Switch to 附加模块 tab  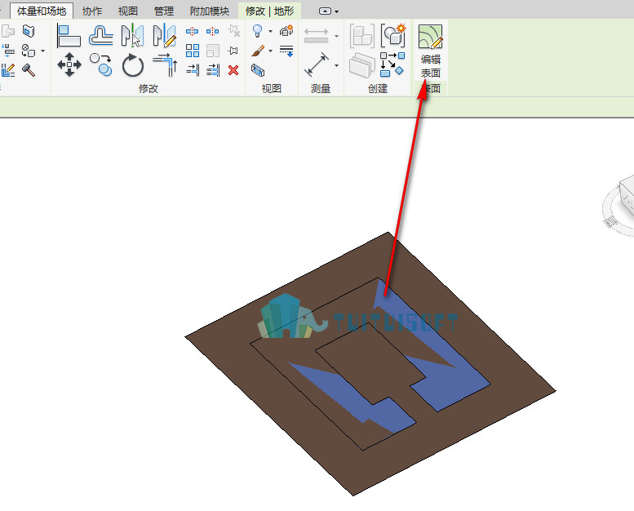[210, 11]
